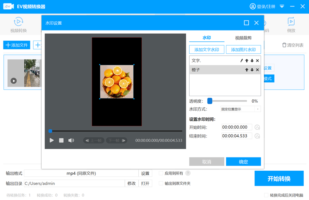Enable 应用到所有 checkbox
Screen dimensions: 309x200
click(161, 173)
